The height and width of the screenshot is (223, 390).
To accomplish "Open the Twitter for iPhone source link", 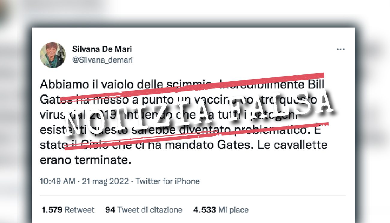I will pos(168,181).
